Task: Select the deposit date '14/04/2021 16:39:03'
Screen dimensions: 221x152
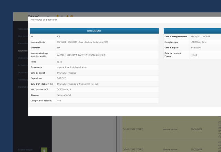Action: click(66, 73)
